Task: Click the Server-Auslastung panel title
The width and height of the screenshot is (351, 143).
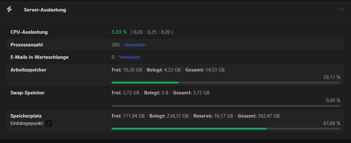Action: point(45,10)
